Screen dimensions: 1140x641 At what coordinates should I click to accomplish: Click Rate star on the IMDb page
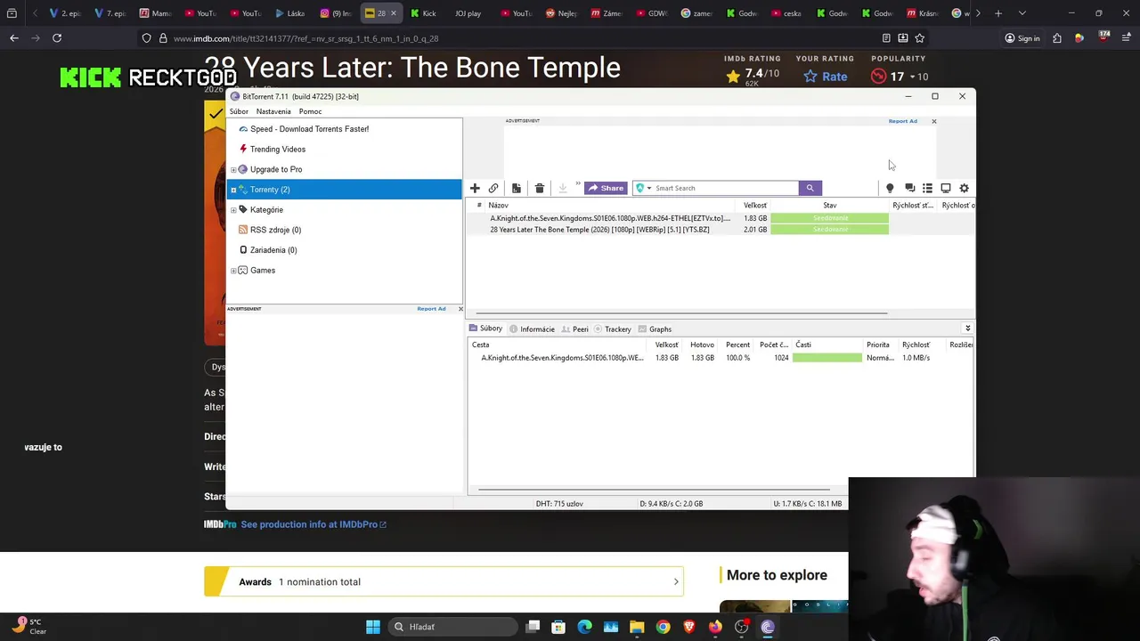coord(826,77)
